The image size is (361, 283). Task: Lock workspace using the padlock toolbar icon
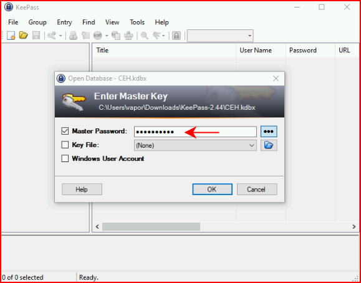176,36
